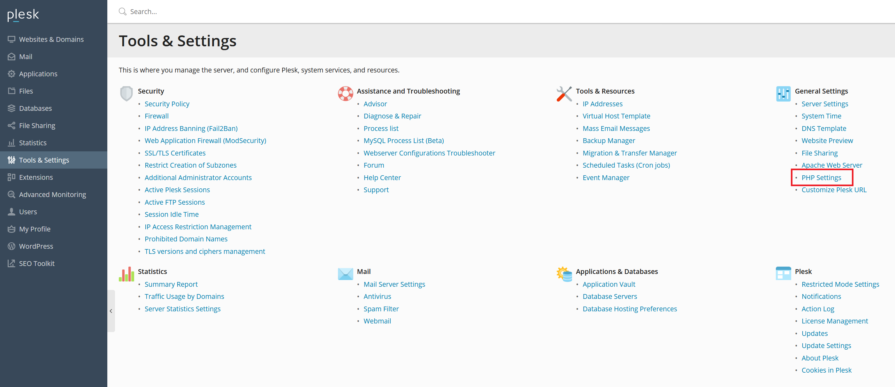
Task: Open Spam Filter link
Action: (x=381, y=309)
